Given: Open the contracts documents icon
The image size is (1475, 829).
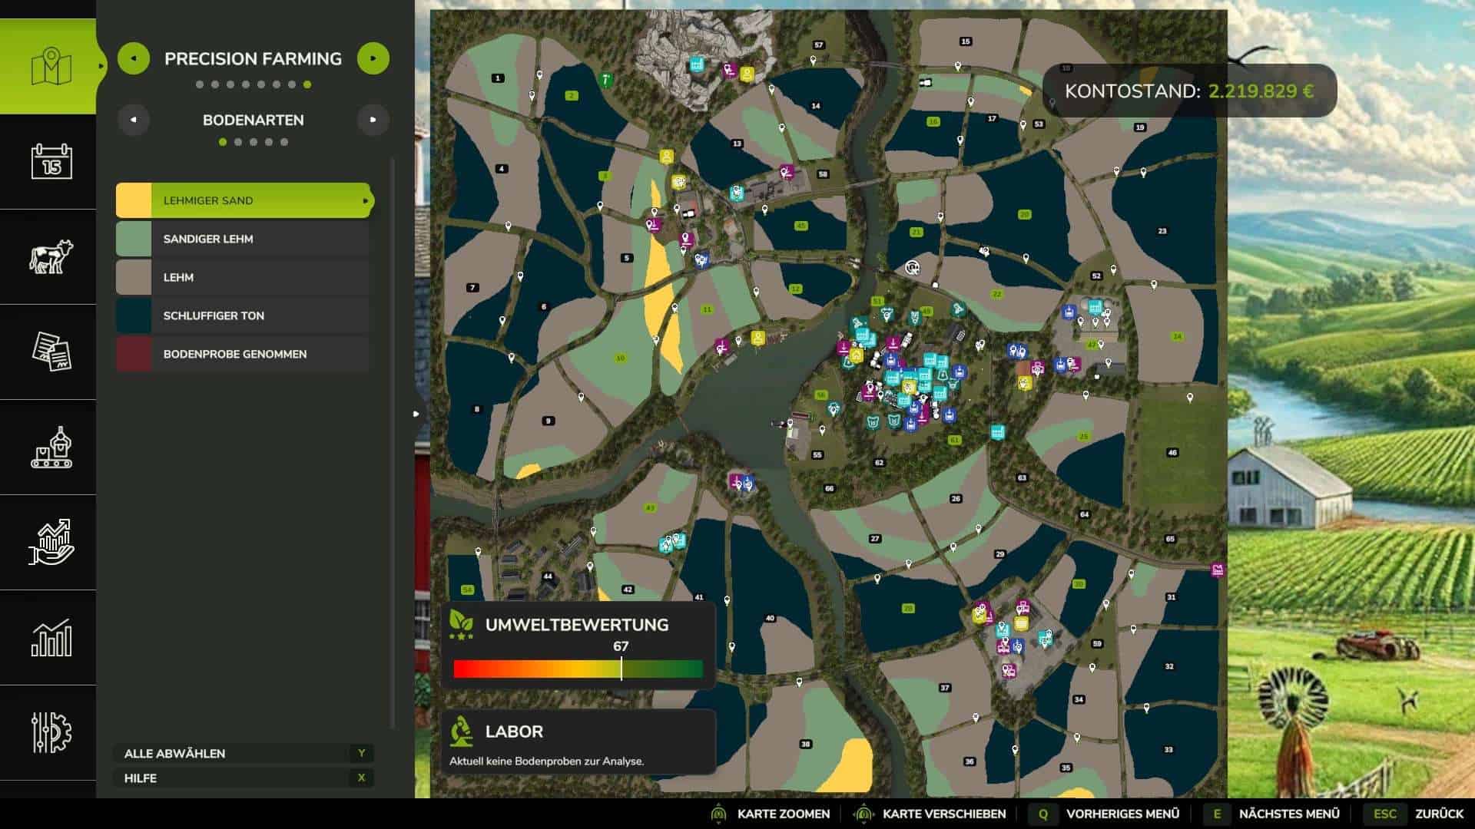Looking at the screenshot, I should [51, 352].
